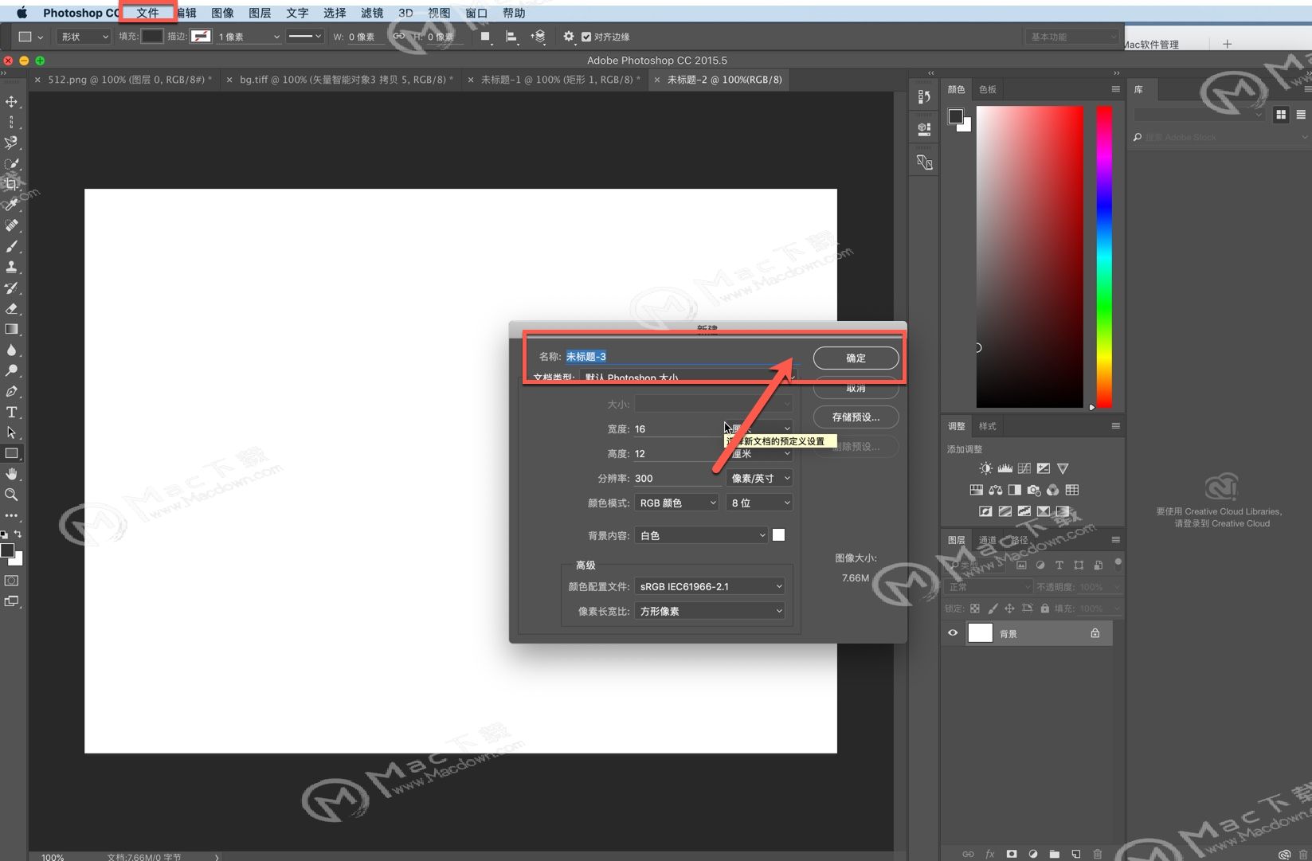Screen dimensions: 1312x861
Task: Toggle Quick Mask mode icon
Action: pos(12,581)
